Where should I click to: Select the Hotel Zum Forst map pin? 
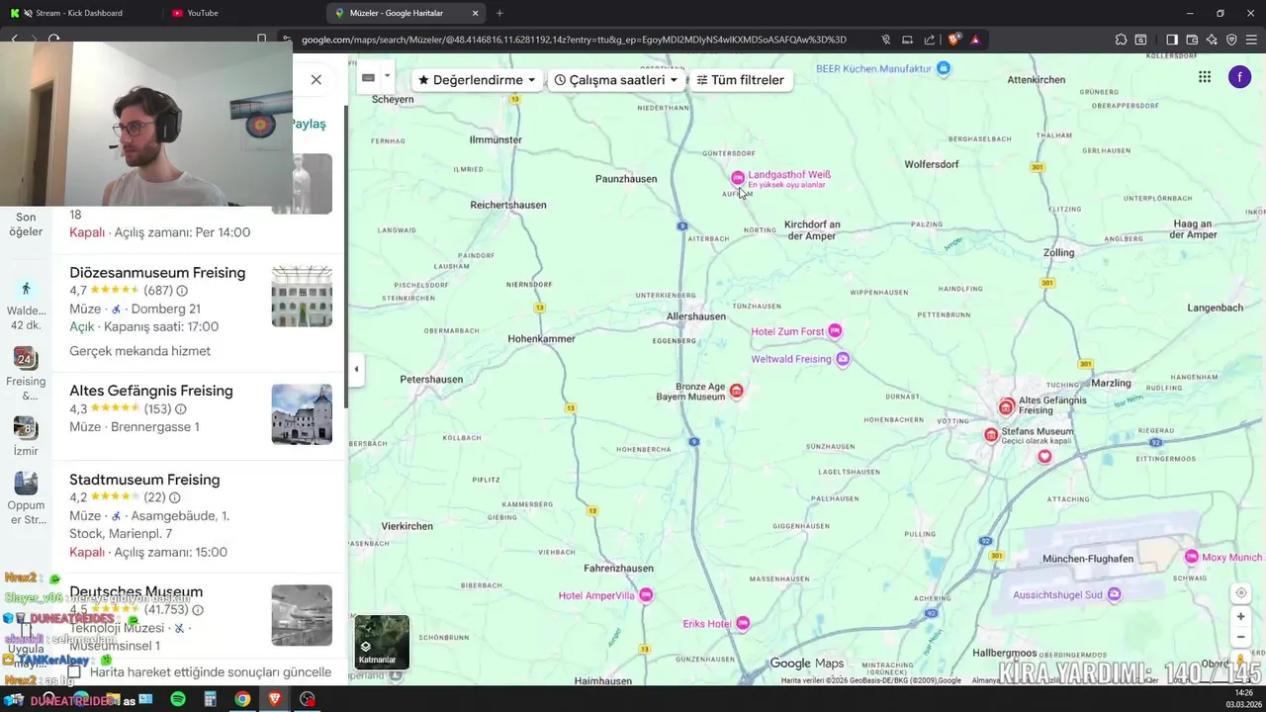click(835, 330)
